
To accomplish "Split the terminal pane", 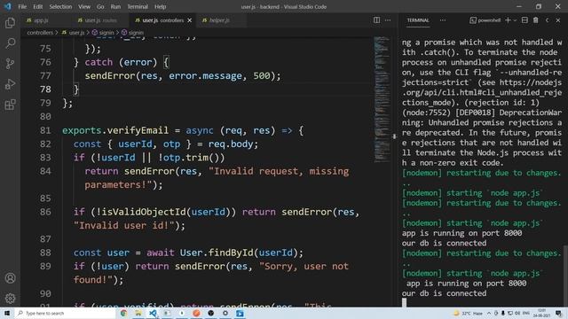I will tap(525, 20).
